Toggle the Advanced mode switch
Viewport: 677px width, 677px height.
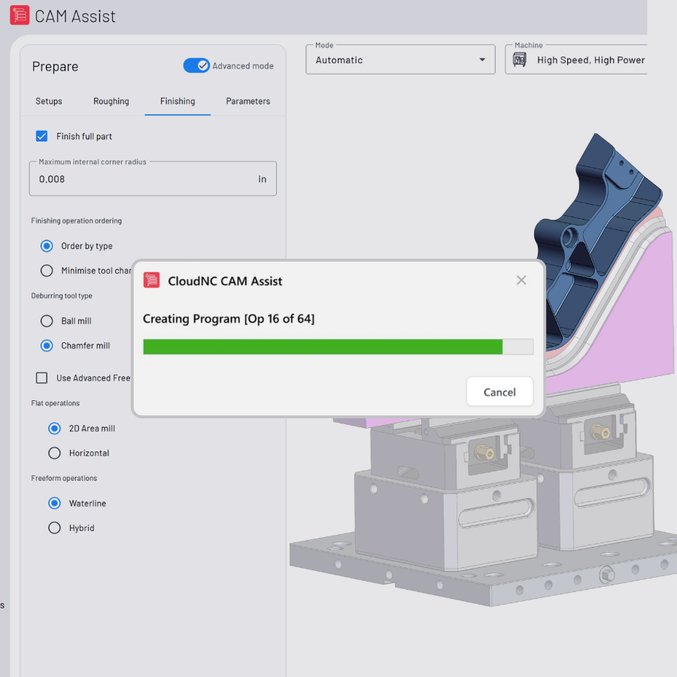click(x=196, y=65)
